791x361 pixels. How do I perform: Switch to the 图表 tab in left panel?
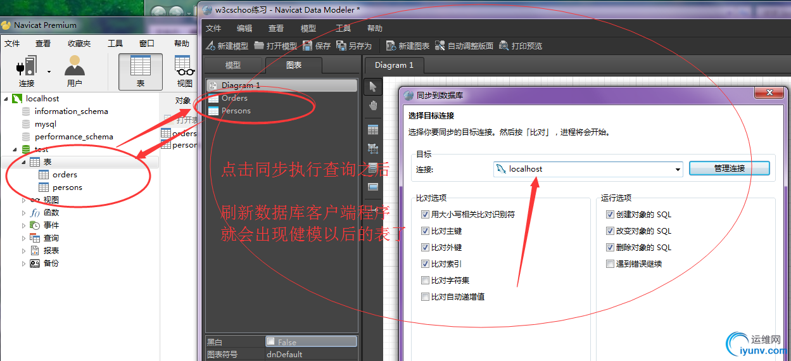294,65
